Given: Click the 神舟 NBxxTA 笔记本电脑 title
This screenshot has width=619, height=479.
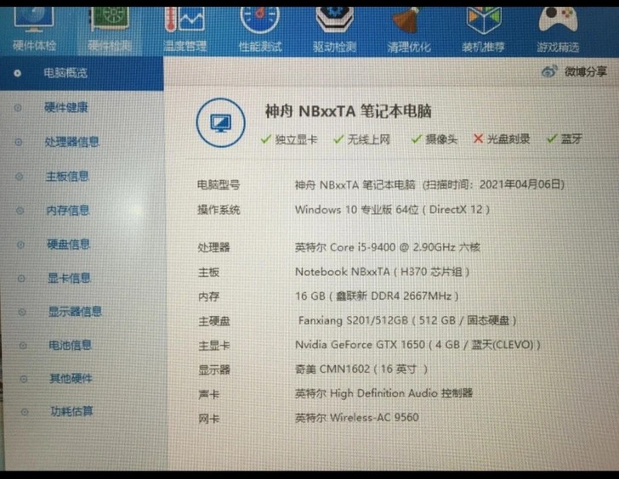Looking at the screenshot, I should 348,111.
